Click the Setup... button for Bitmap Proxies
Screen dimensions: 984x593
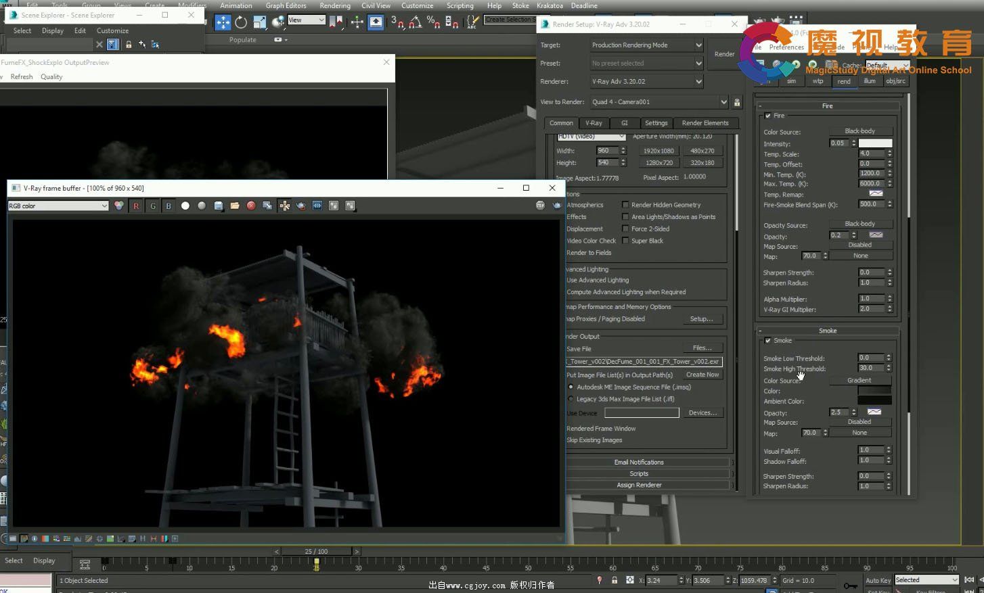pyautogui.click(x=701, y=319)
